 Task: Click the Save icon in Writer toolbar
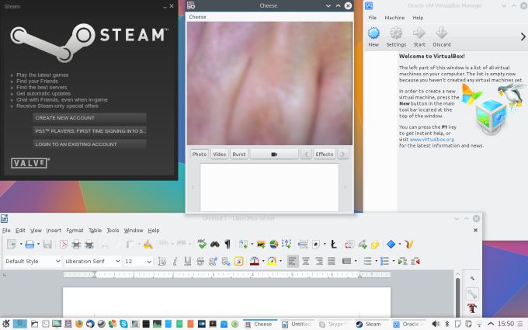click(47, 245)
